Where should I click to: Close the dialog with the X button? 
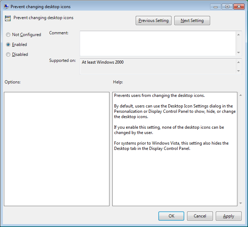(x=239, y=7)
